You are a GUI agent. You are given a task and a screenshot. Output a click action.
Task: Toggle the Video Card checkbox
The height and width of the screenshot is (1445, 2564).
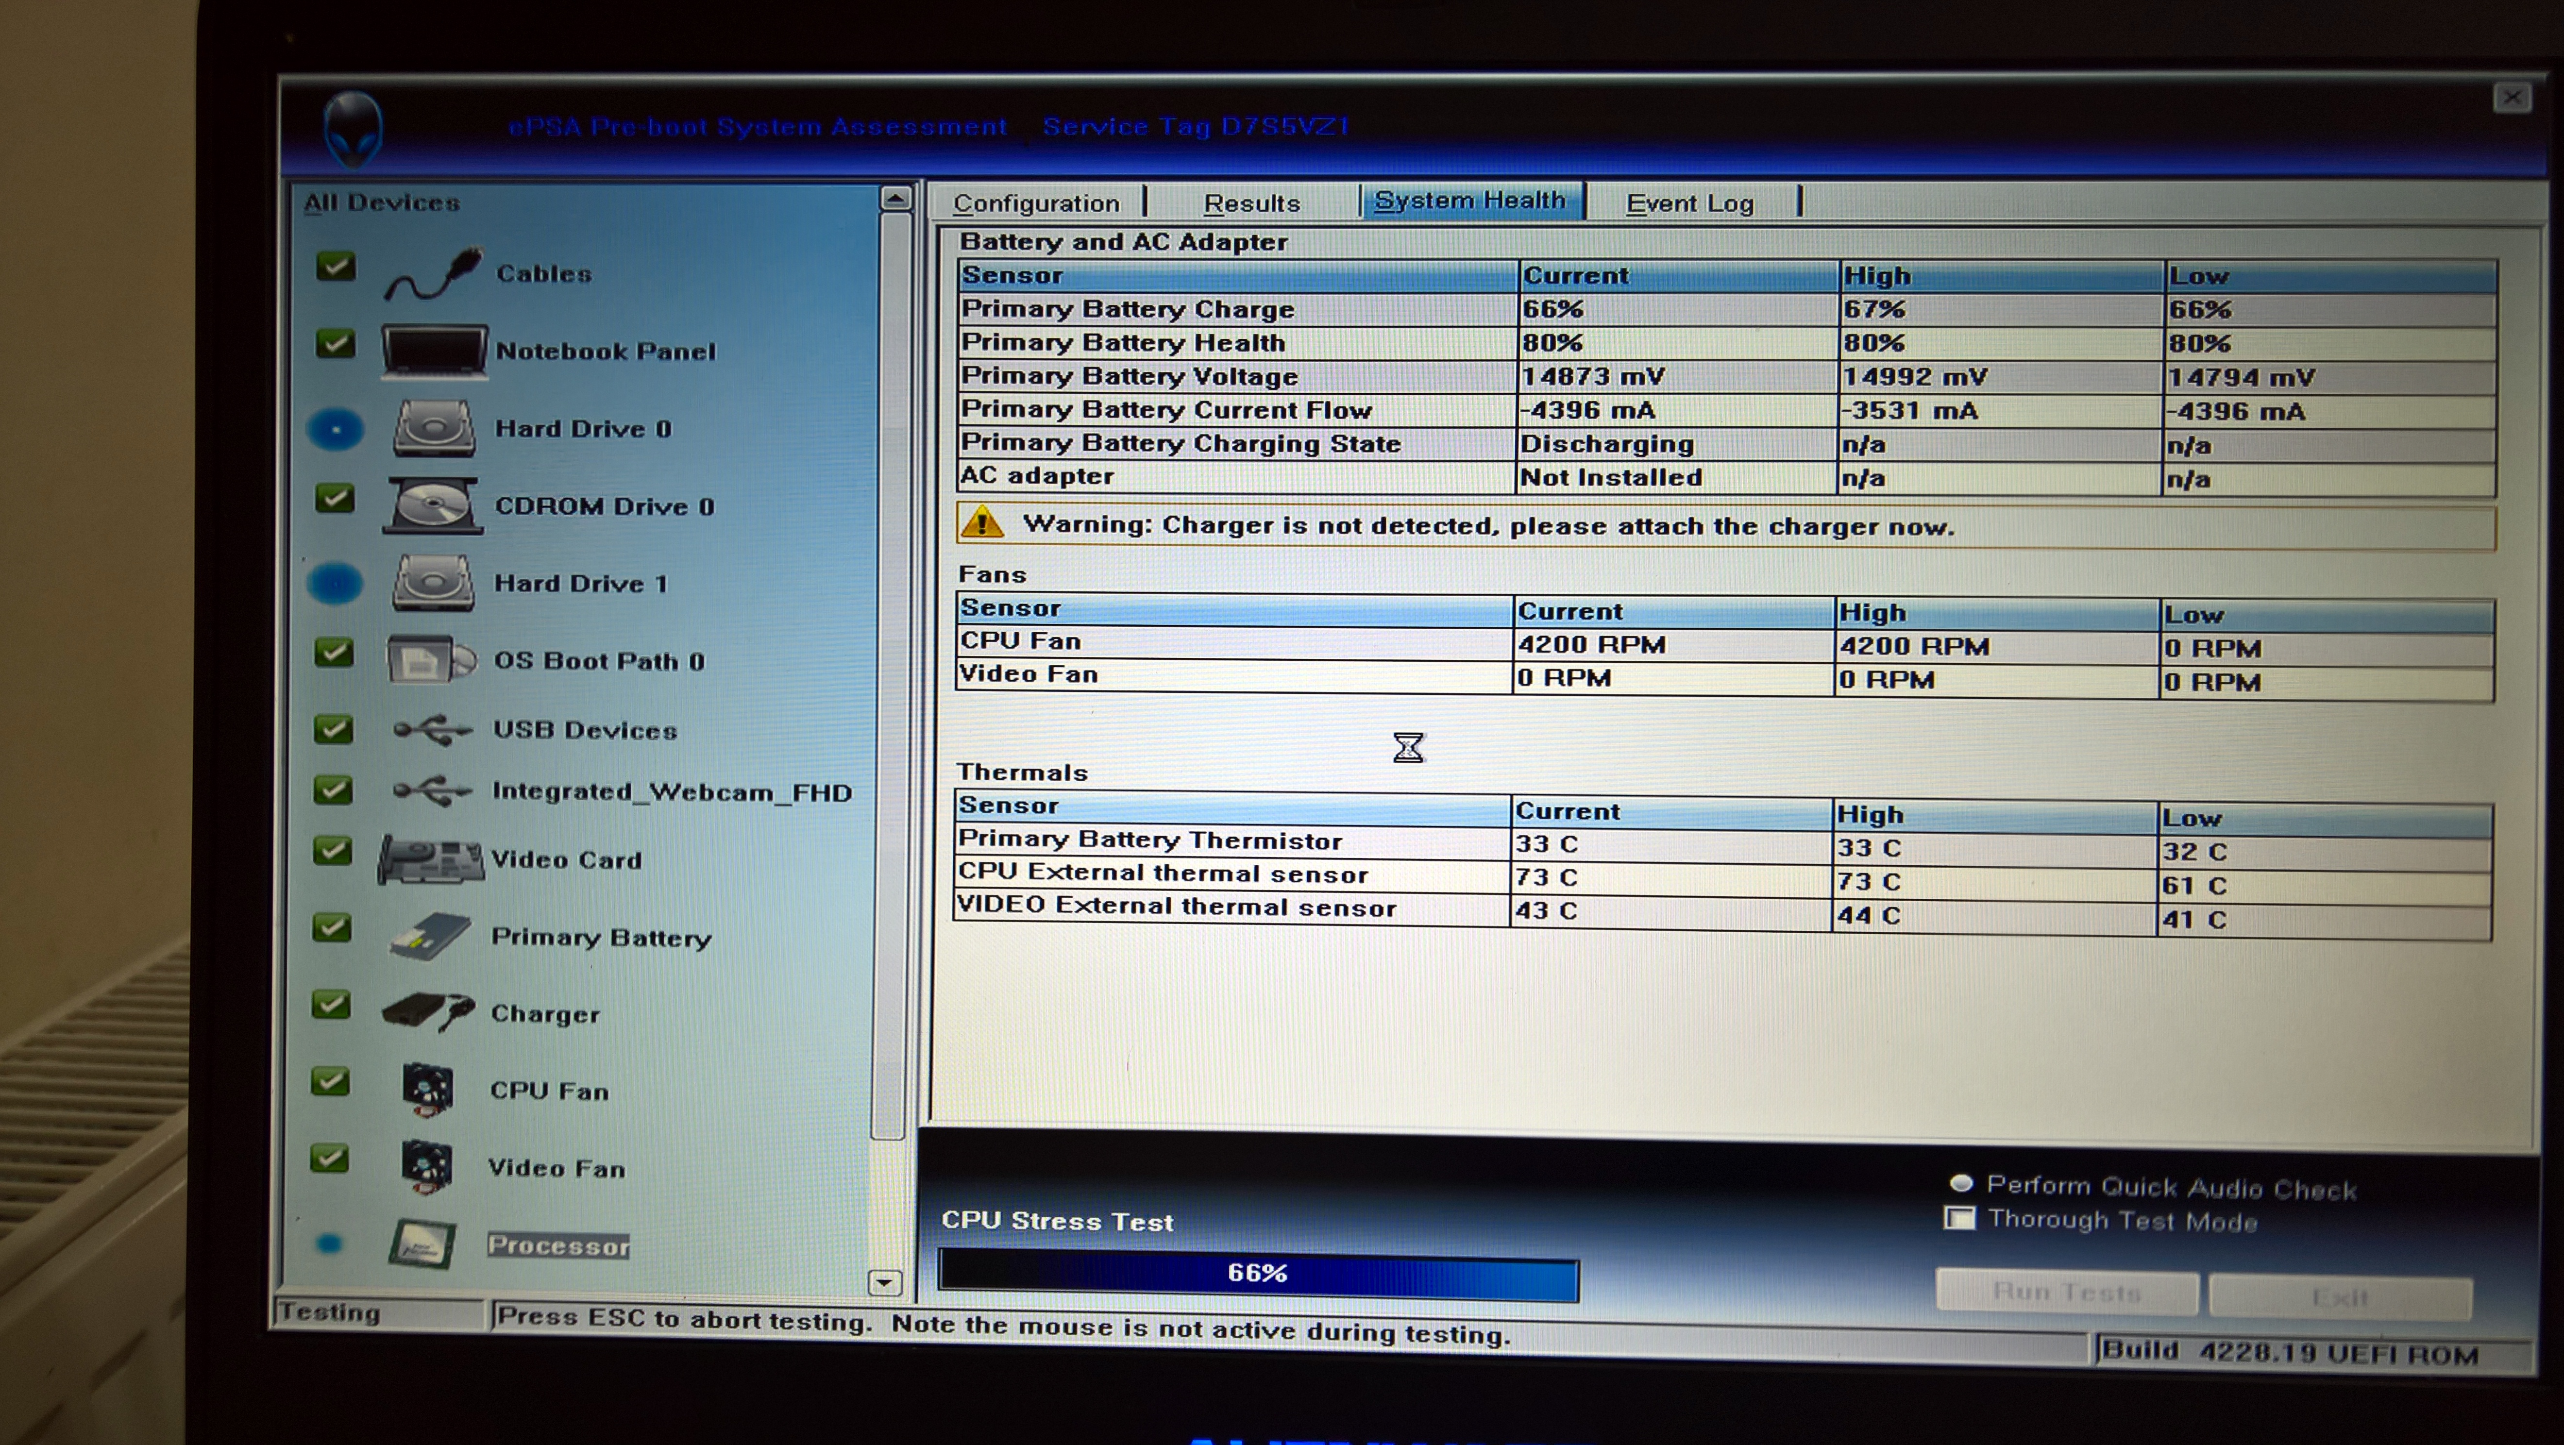(332, 851)
